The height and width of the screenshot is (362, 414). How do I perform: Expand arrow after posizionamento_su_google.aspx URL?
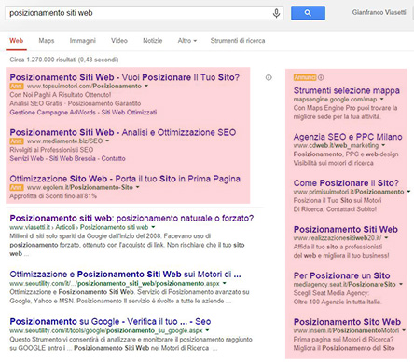(x=207, y=330)
